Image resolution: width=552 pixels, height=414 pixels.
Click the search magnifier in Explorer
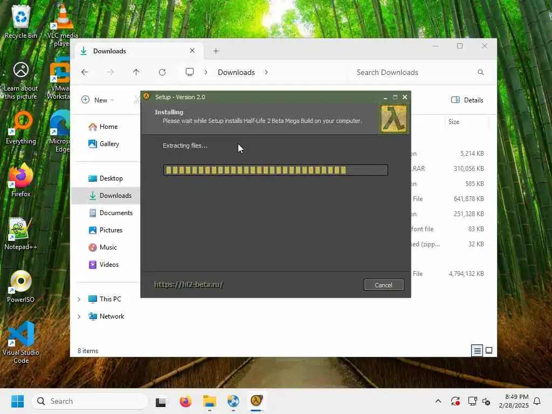481,72
